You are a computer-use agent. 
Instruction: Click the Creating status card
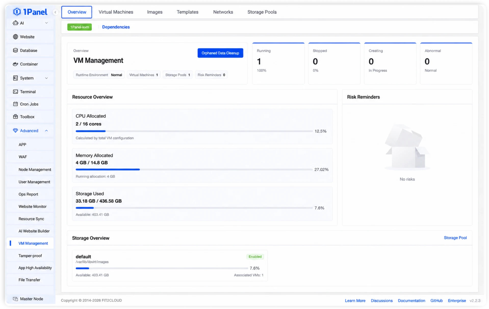(390, 63)
